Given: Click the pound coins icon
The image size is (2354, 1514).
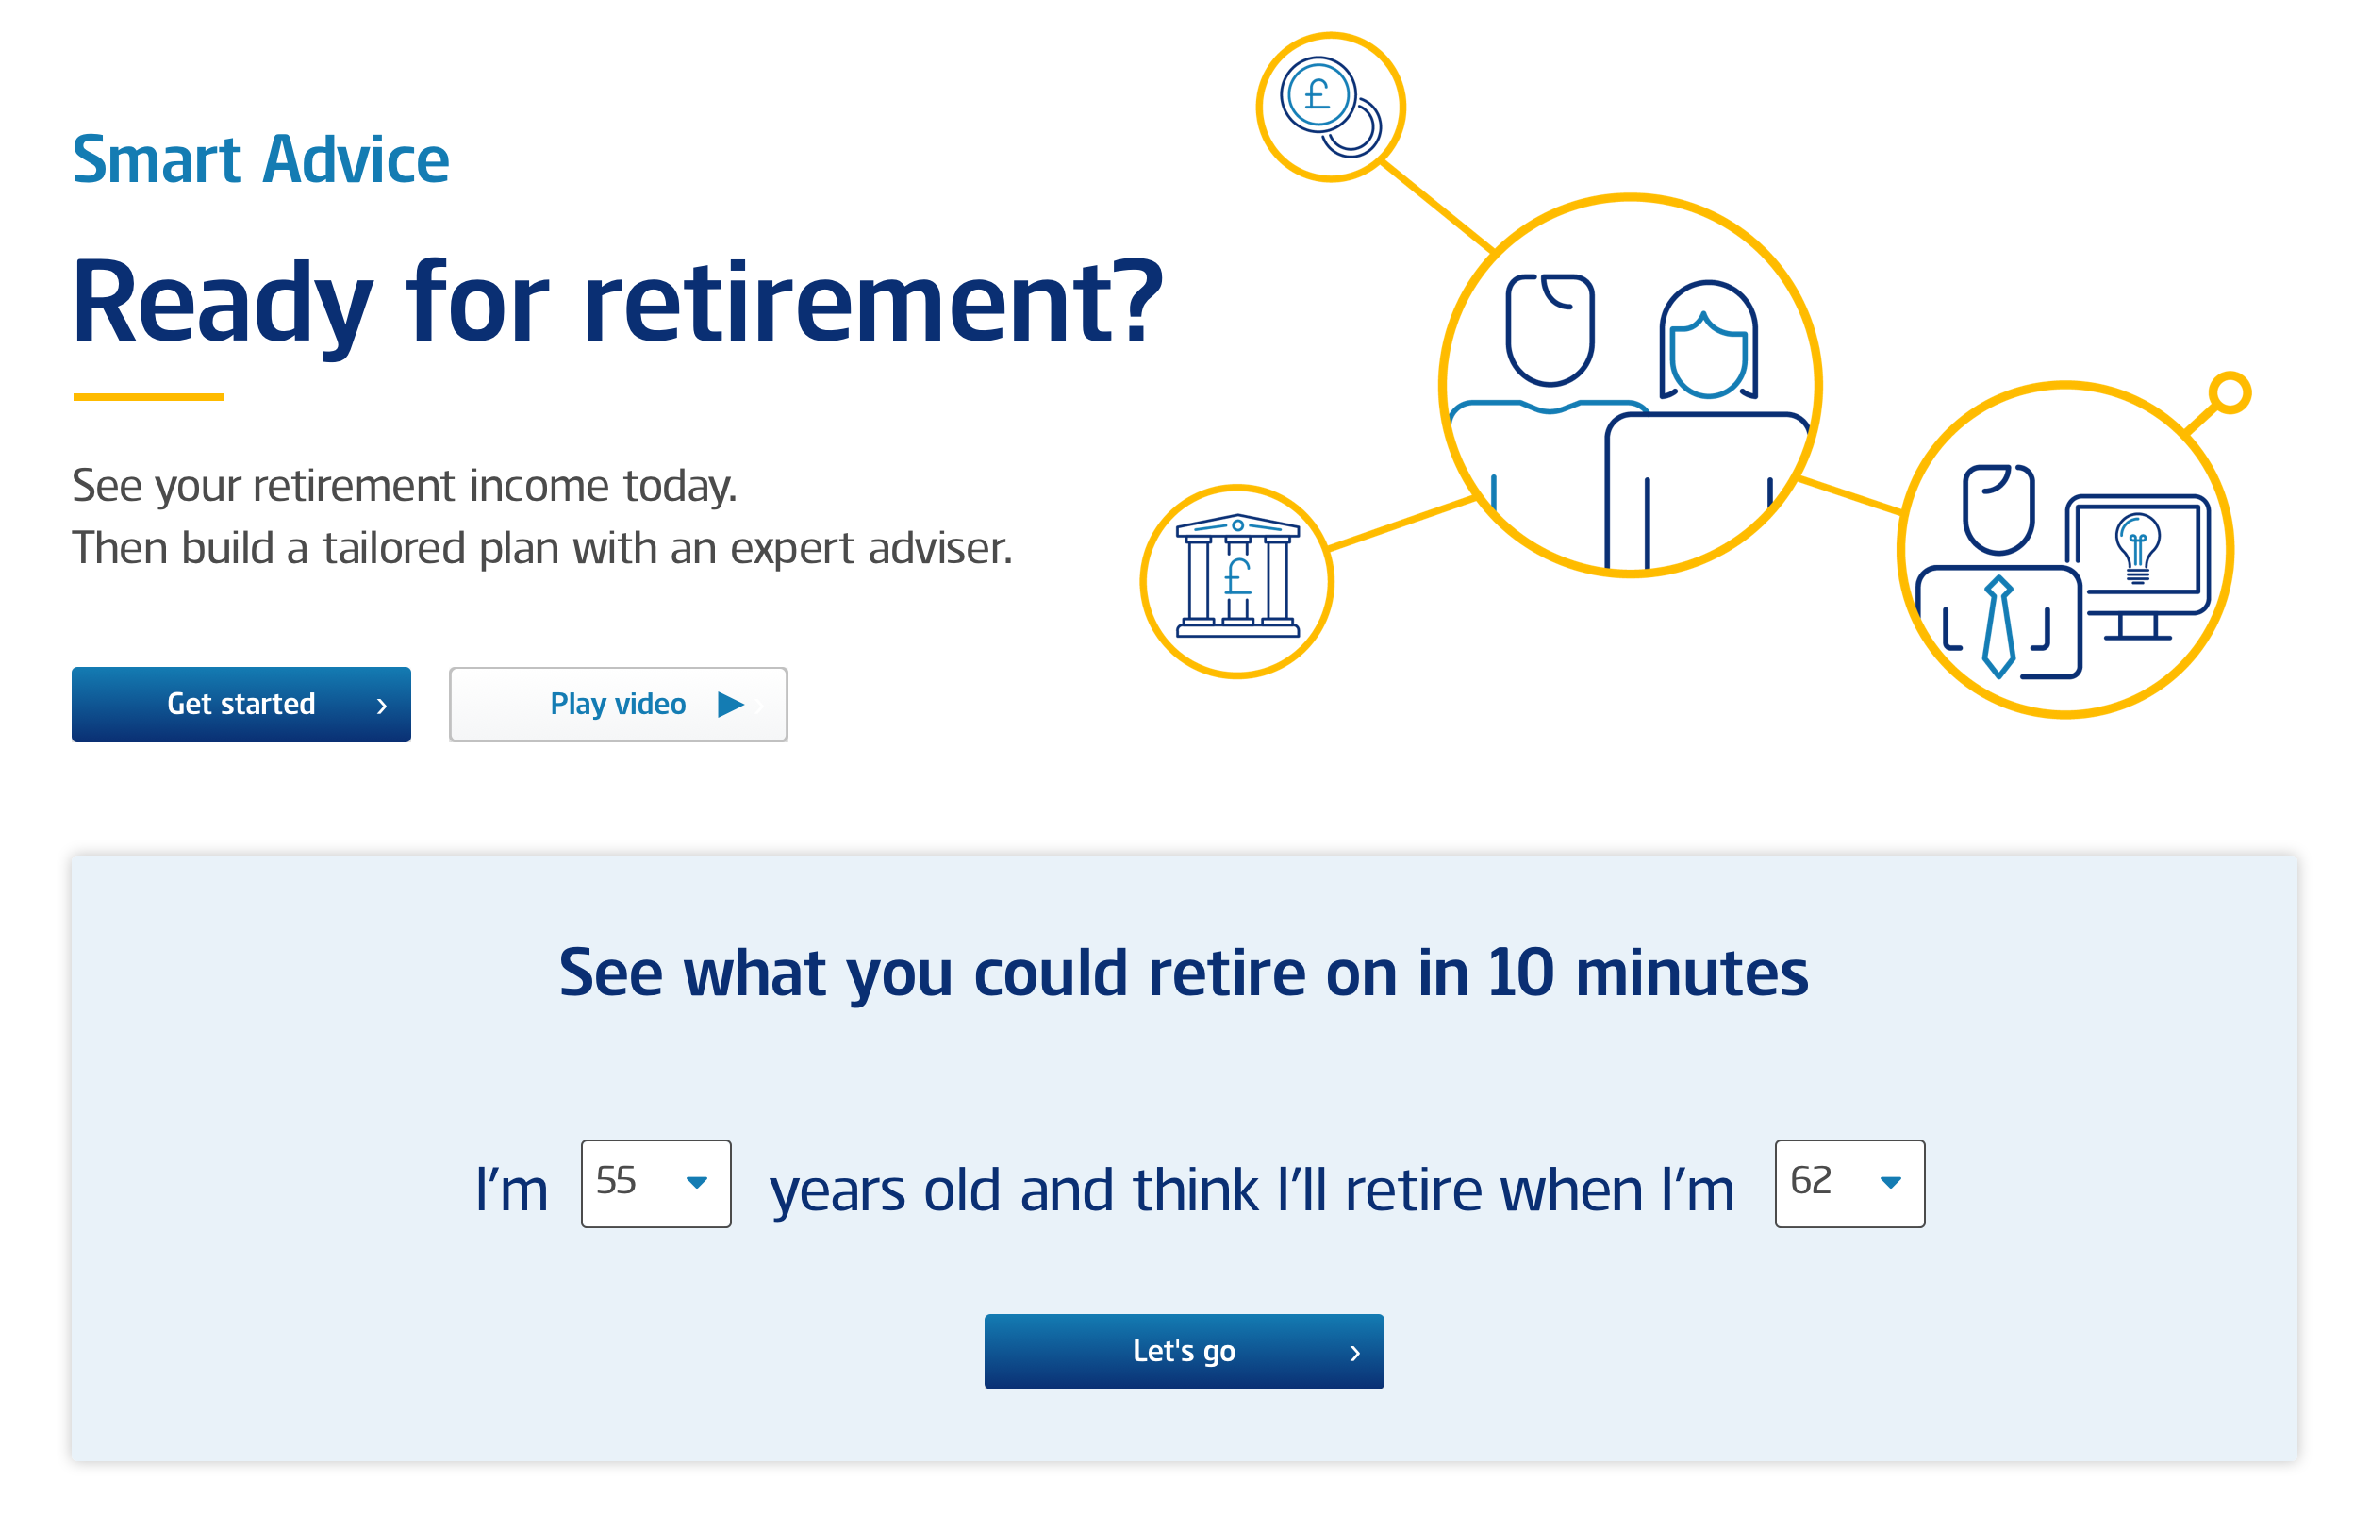Looking at the screenshot, I should point(1329,108).
